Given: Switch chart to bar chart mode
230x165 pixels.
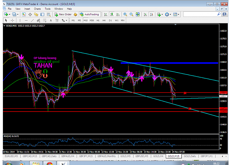Looking at the screenshot, I should click(x=106, y=14).
